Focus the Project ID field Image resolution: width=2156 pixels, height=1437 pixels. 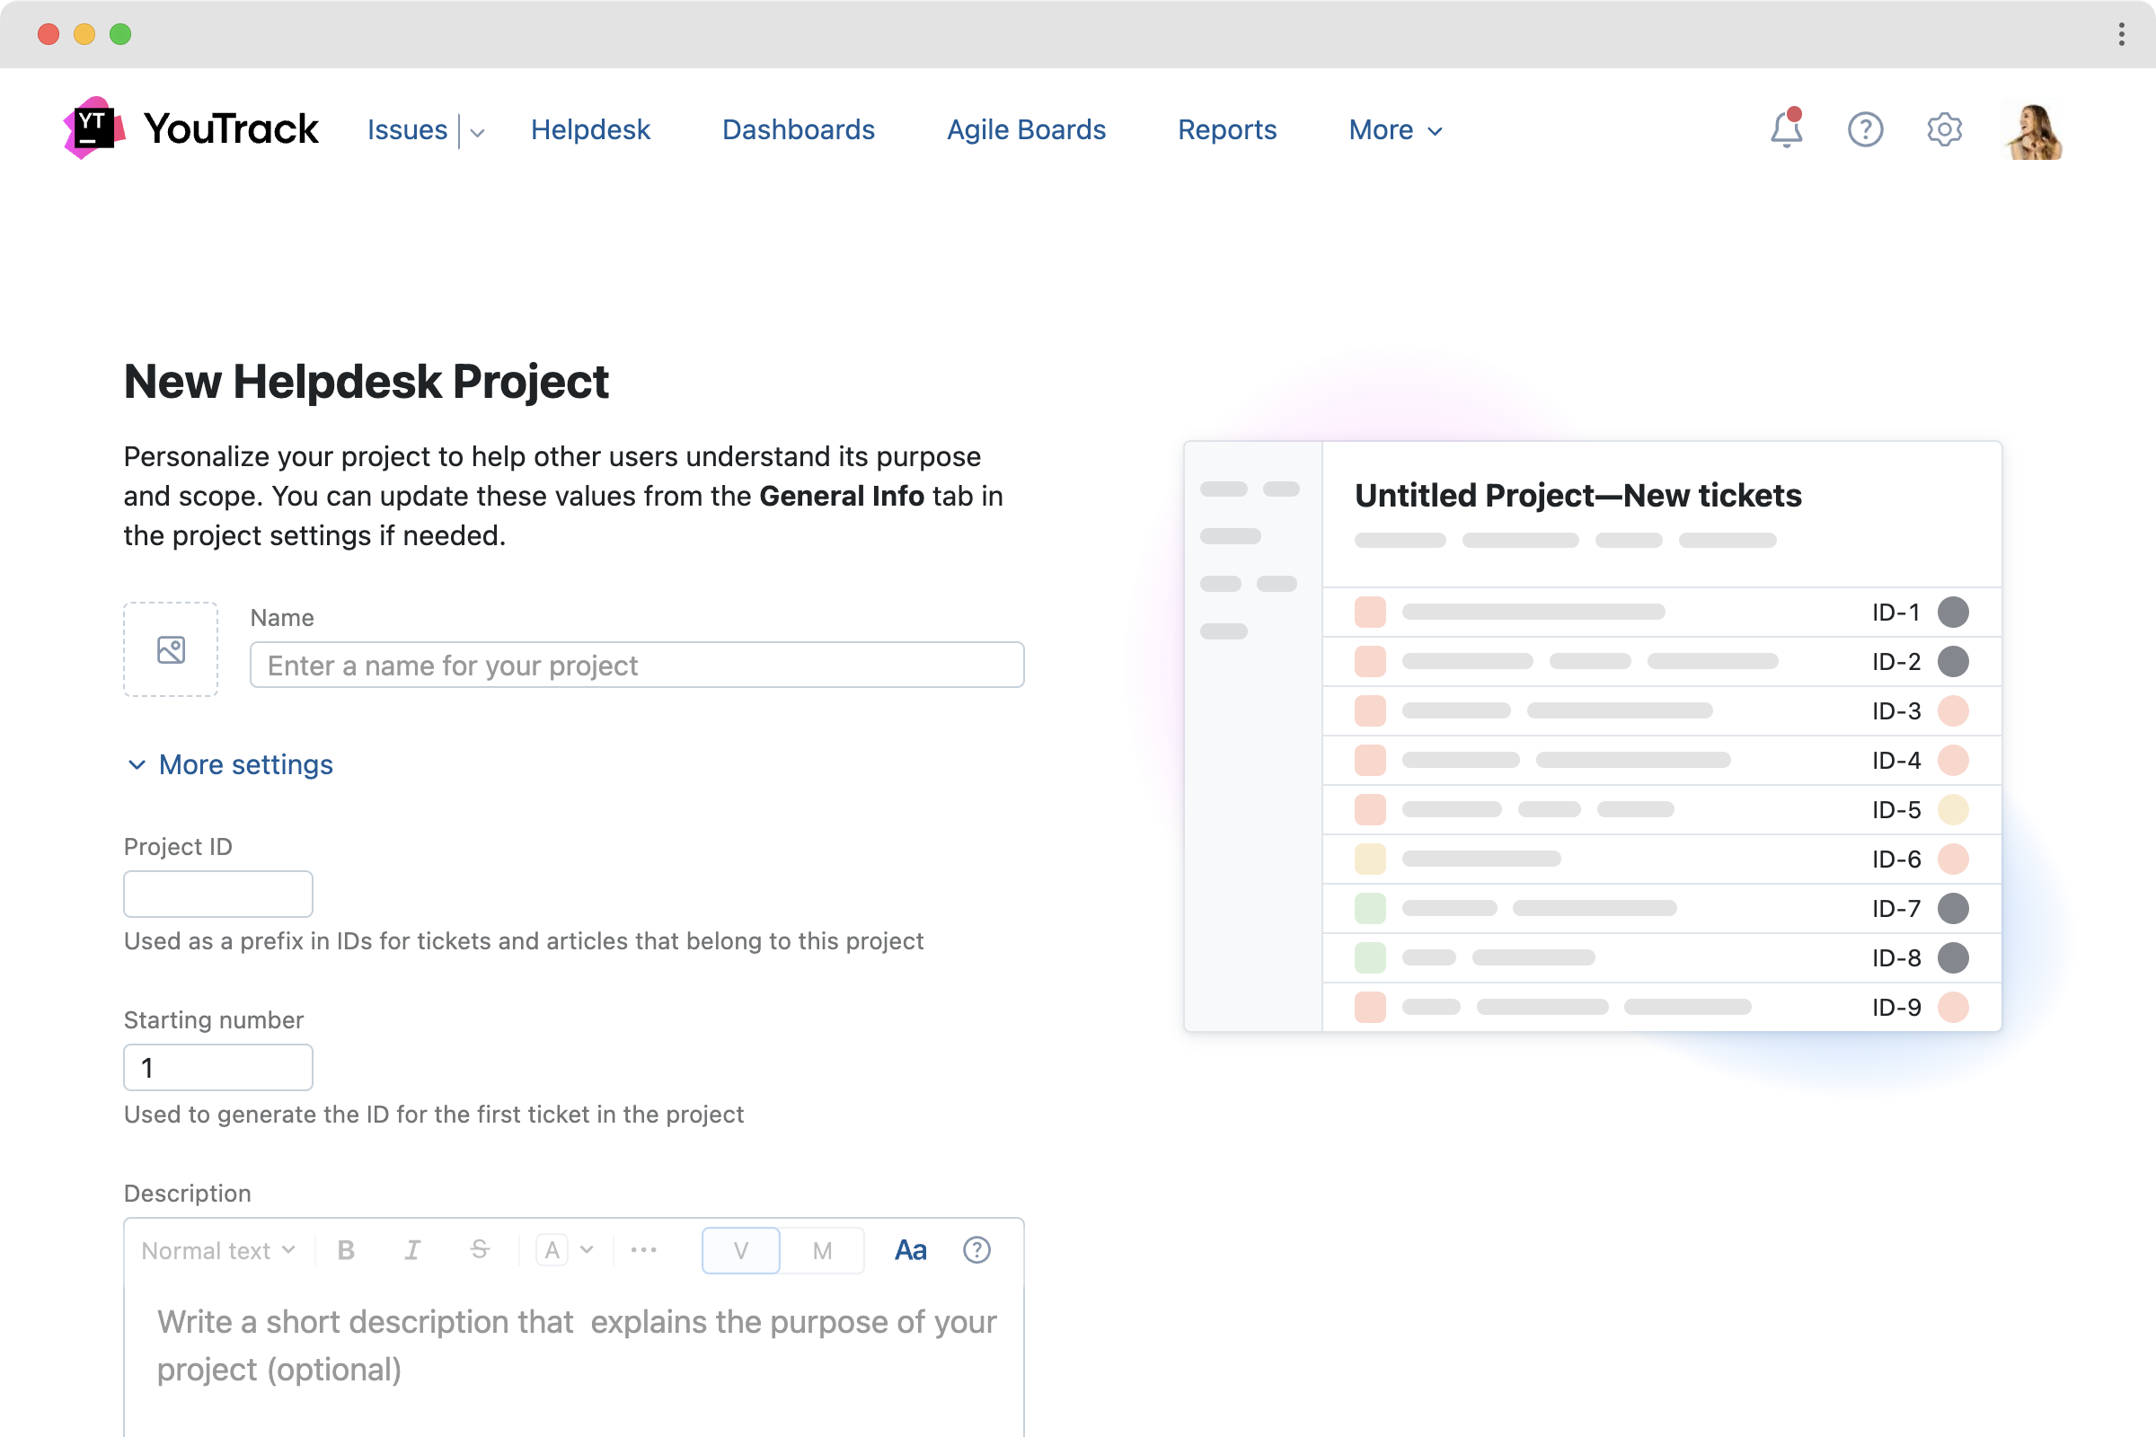pyautogui.click(x=218, y=894)
